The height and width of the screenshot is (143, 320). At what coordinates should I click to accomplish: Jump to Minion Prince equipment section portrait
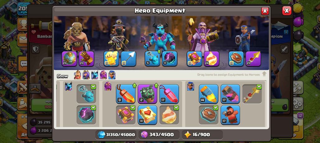pos(68,86)
